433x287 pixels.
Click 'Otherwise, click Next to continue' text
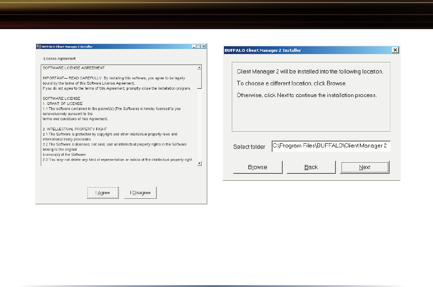pos(307,95)
